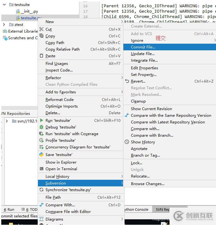
Task: Open the 4: Run tool window tab
Action: coord(9,209)
